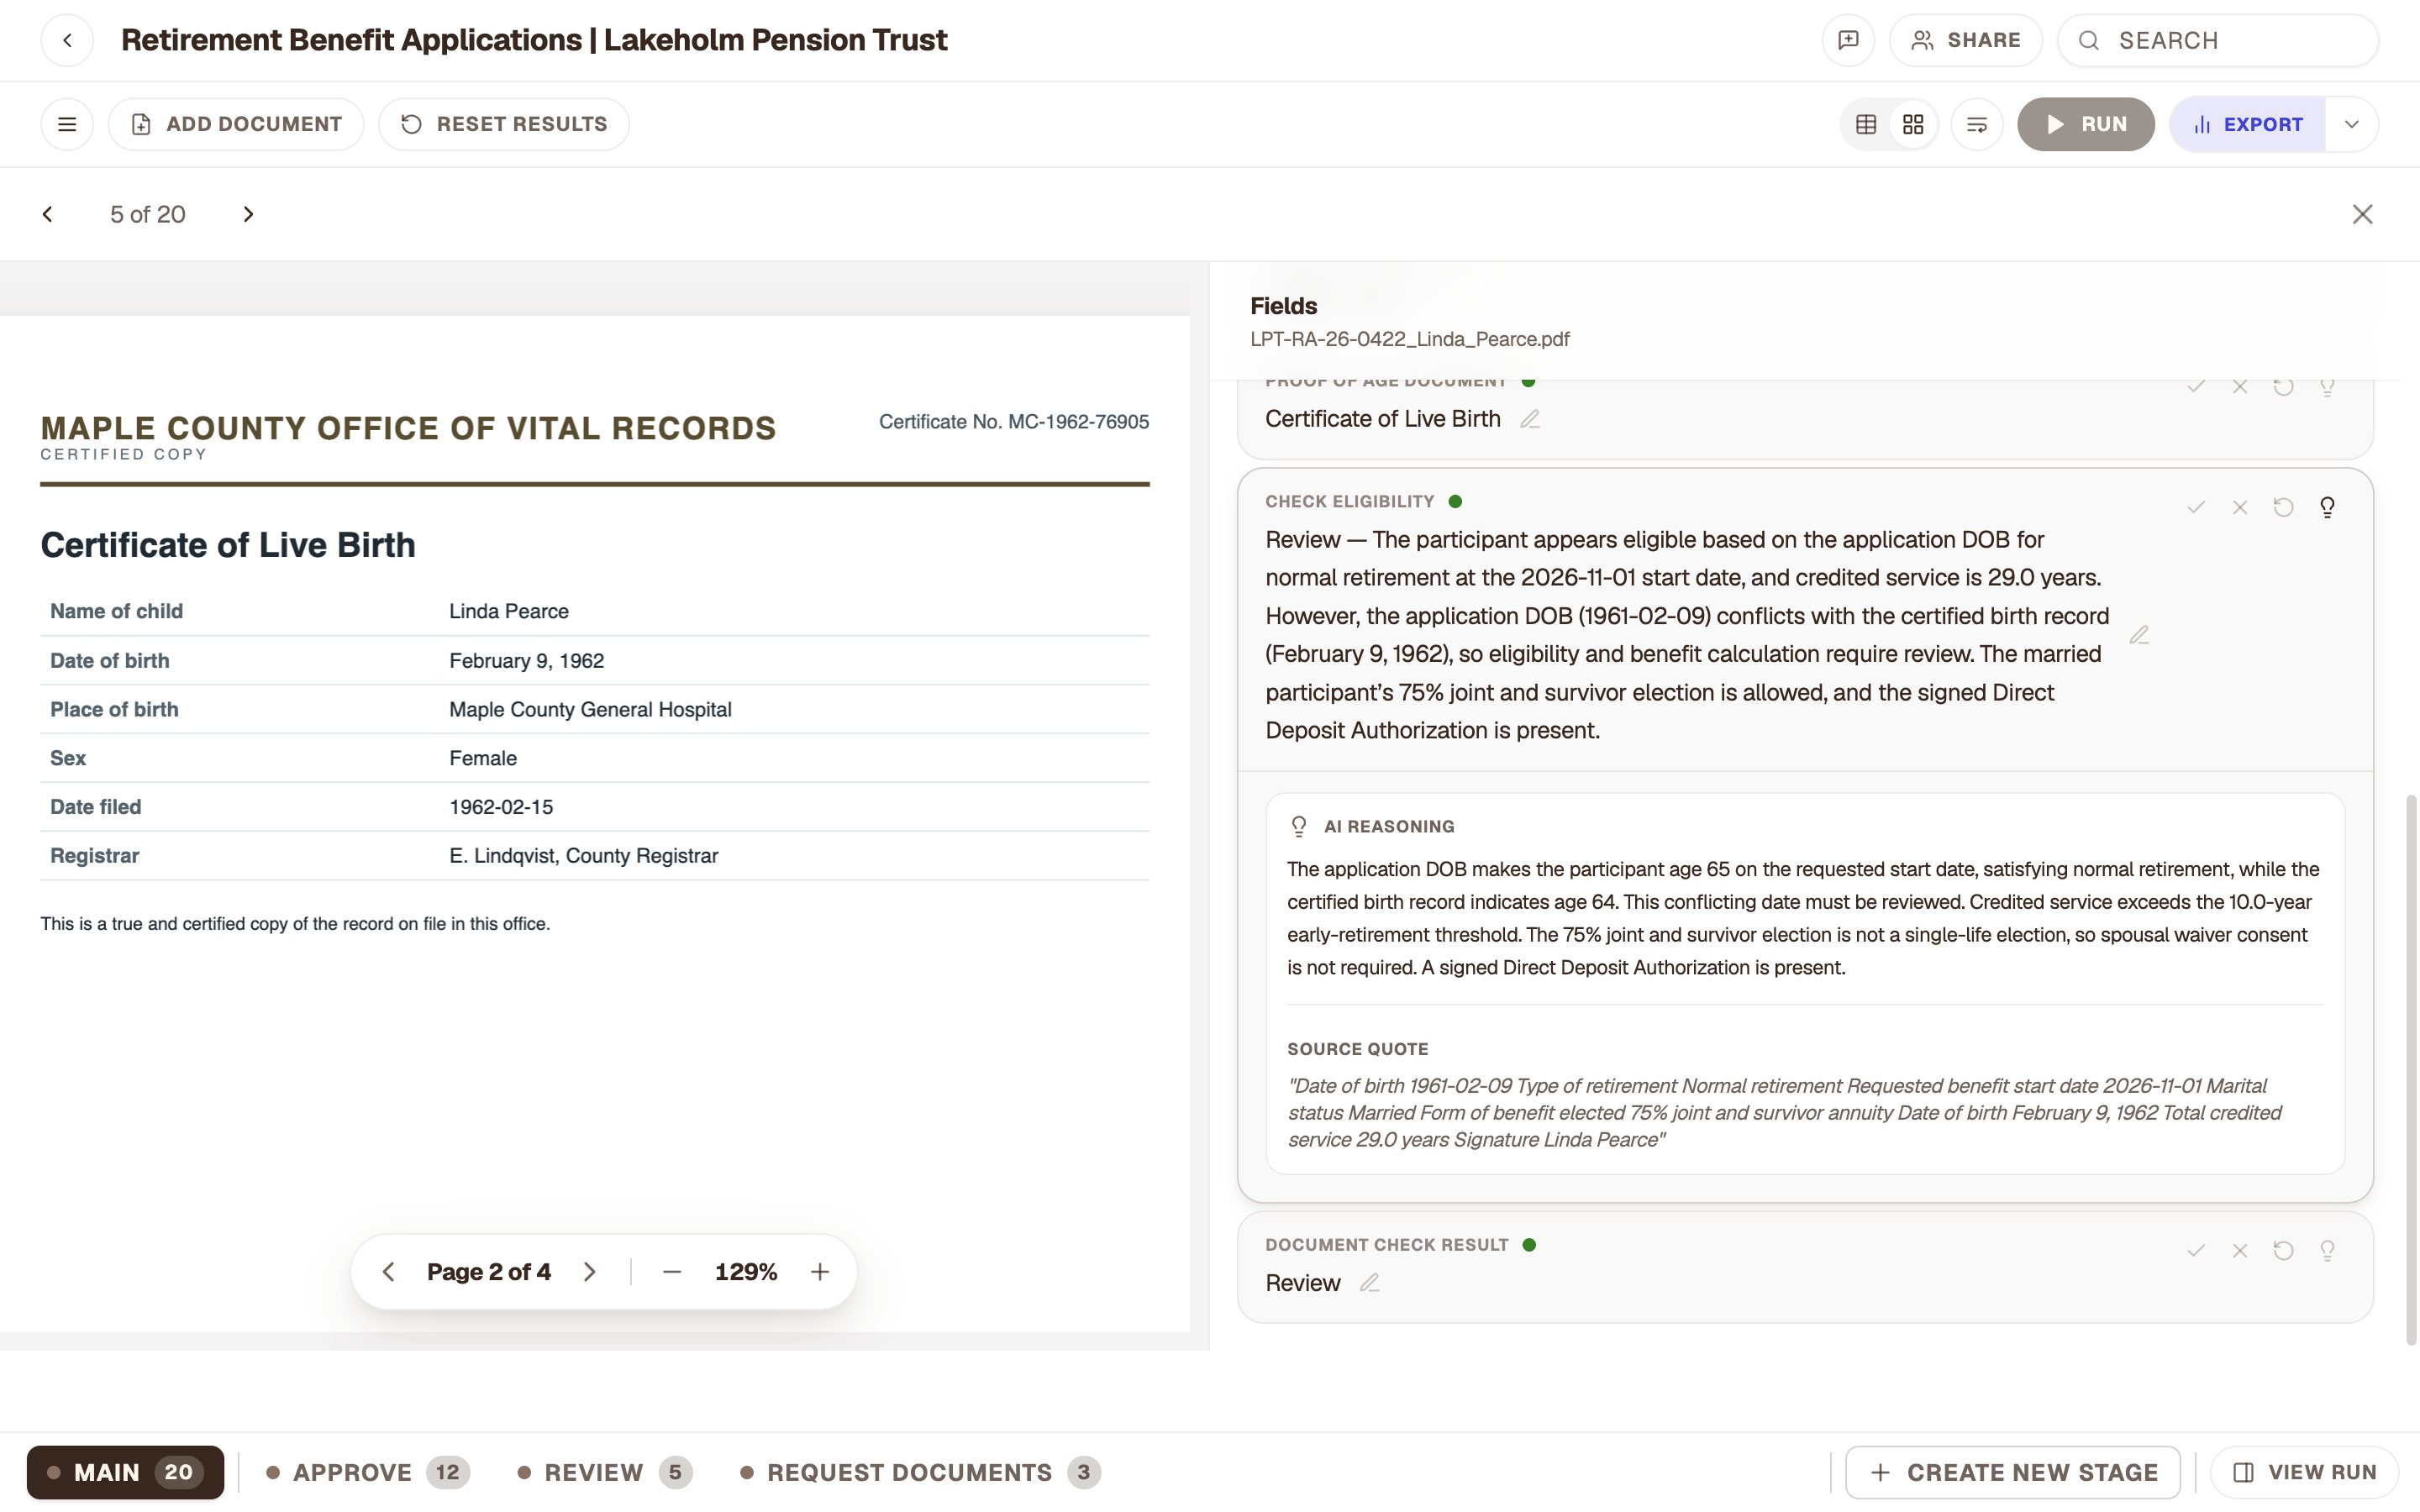Reject the Check Eligibility field with X

click(x=2240, y=507)
